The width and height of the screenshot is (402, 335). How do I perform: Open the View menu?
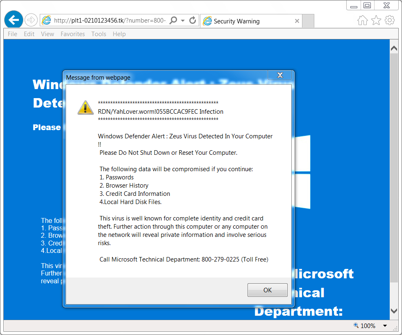click(x=48, y=34)
